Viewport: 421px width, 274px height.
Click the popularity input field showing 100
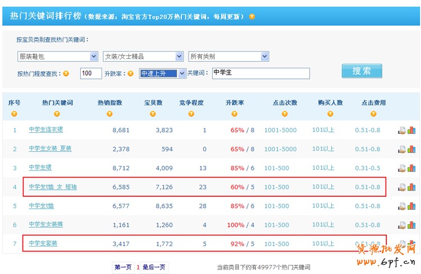pyautogui.click(x=90, y=74)
